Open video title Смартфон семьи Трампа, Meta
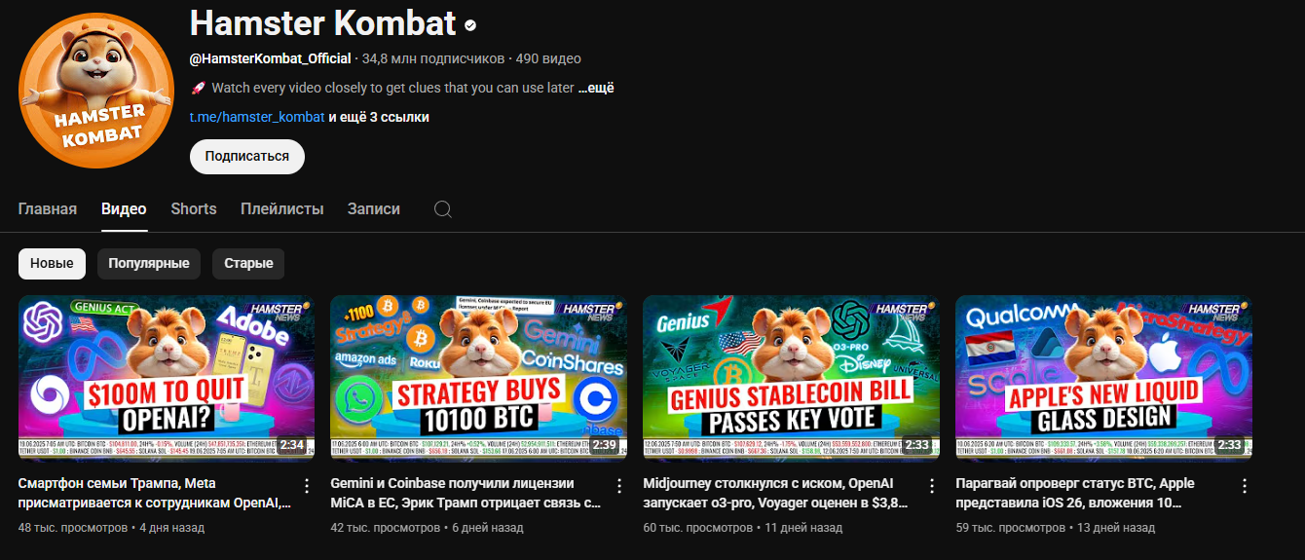The width and height of the screenshot is (1305, 560). (155, 494)
